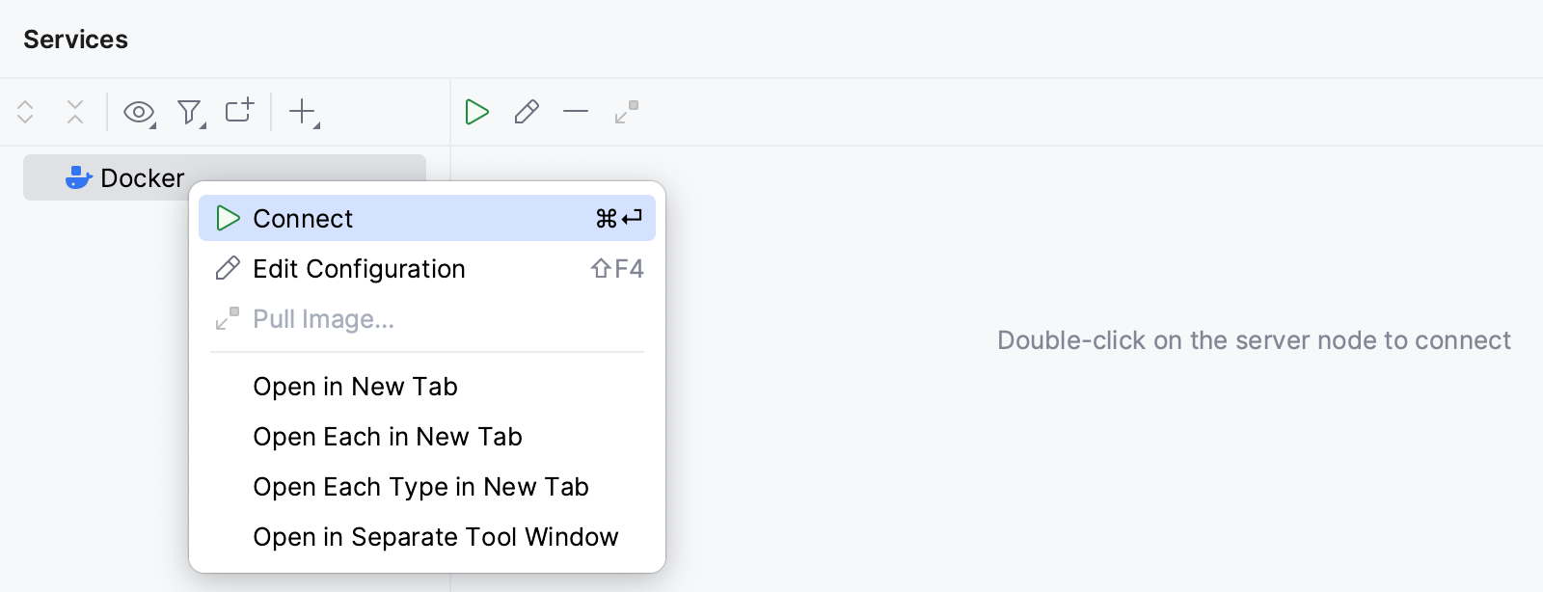Click the Collapse All toolbar icon
The height and width of the screenshot is (592, 1543).
click(74, 112)
